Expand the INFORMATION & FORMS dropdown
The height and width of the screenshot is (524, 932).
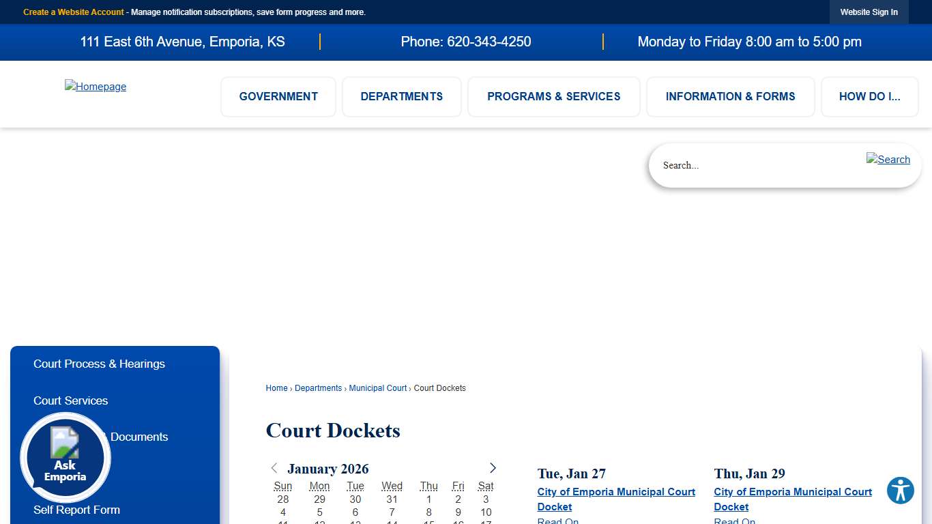click(730, 96)
